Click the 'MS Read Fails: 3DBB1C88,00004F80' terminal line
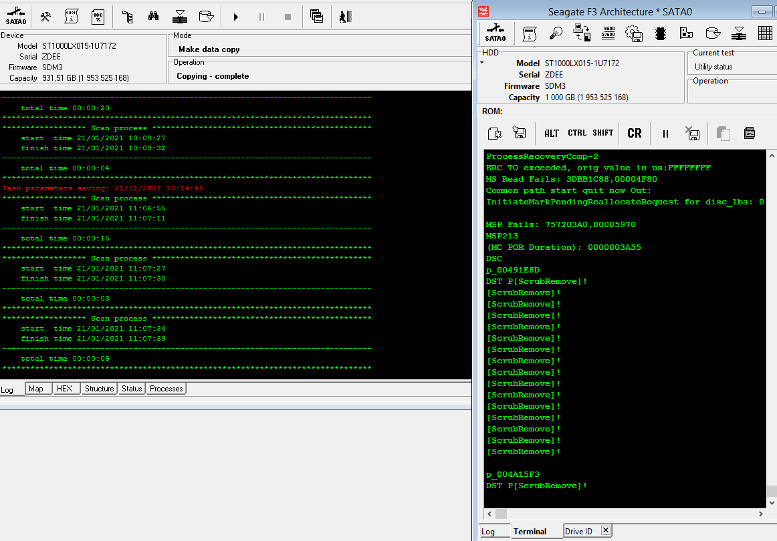The image size is (777, 541). click(x=571, y=179)
